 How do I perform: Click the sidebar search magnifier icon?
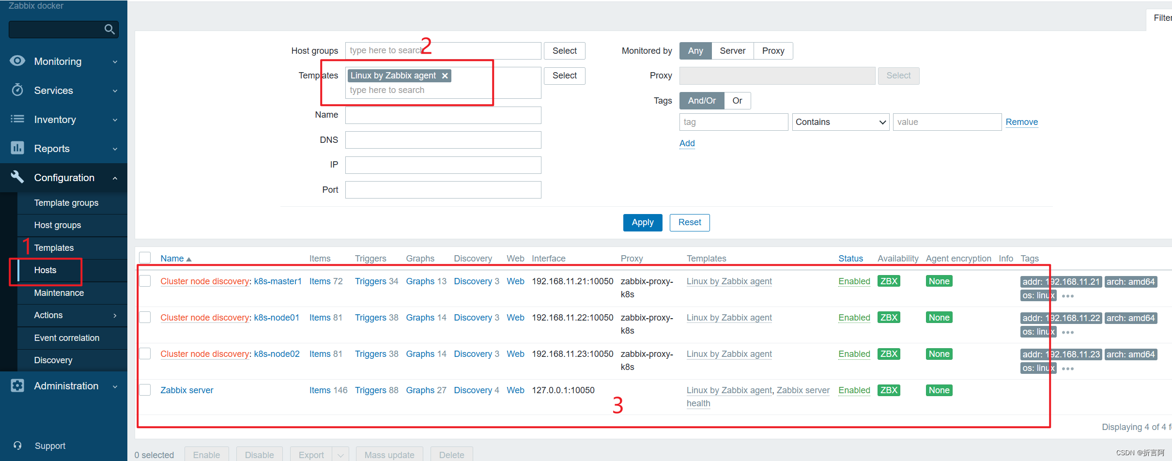tap(110, 30)
